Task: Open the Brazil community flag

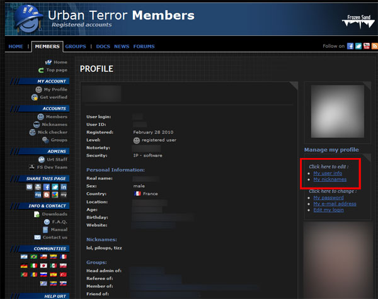Action: (34, 257)
